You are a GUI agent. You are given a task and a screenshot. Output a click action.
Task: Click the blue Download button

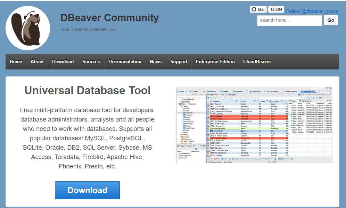88,190
